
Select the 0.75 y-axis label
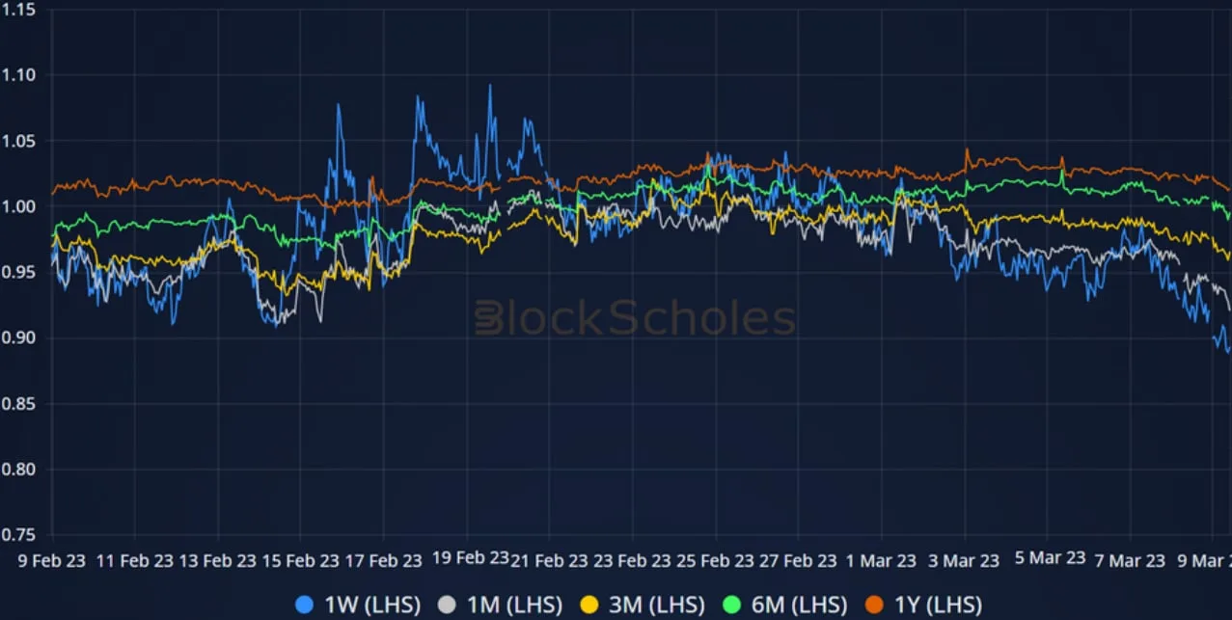click(19, 535)
